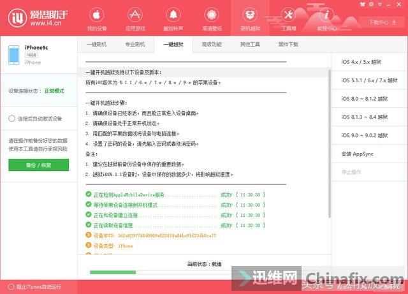Open the settings gear in title bar
The height and width of the screenshot is (294, 408).
pos(371,4)
